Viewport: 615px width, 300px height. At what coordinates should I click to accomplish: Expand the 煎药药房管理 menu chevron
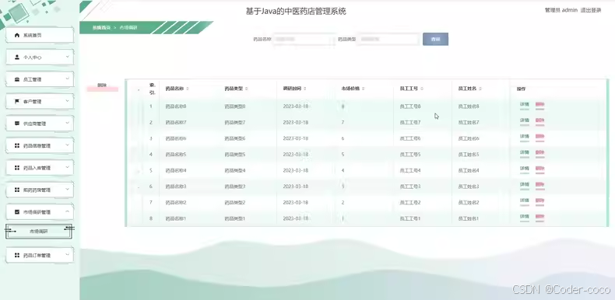[x=67, y=190]
